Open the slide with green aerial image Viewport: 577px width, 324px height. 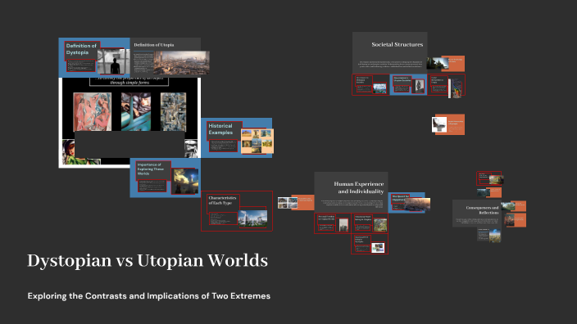[x=370, y=223]
